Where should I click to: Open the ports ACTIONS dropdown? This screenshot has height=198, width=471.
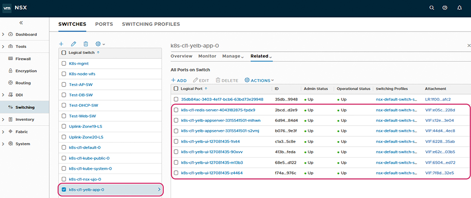point(259,80)
